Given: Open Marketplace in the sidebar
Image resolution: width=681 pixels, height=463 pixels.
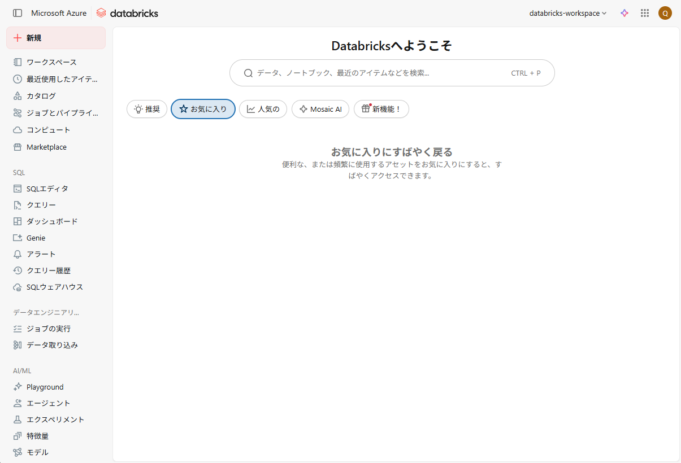Looking at the screenshot, I should [x=46, y=147].
